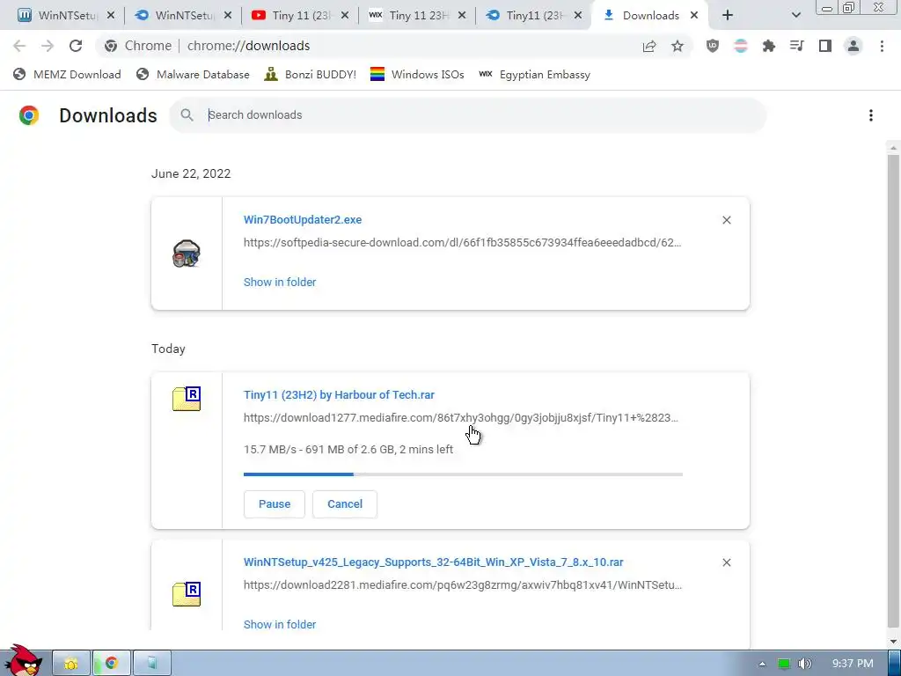Reload the page with the refresh icon
This screenshot has height=676, width=901.
[76, 46]
